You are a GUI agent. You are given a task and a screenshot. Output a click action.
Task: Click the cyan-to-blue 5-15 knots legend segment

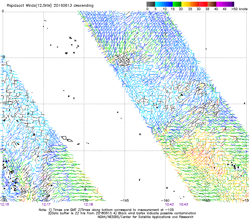(x=164, y=4)
